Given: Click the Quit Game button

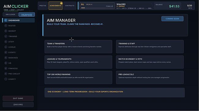Looking at the screenshot, I should pos(18,99).
